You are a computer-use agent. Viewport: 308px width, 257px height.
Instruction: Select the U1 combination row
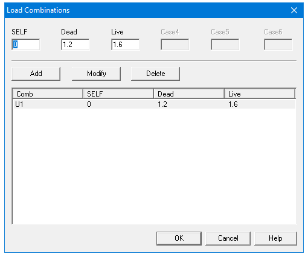click(x=154, y=104)
